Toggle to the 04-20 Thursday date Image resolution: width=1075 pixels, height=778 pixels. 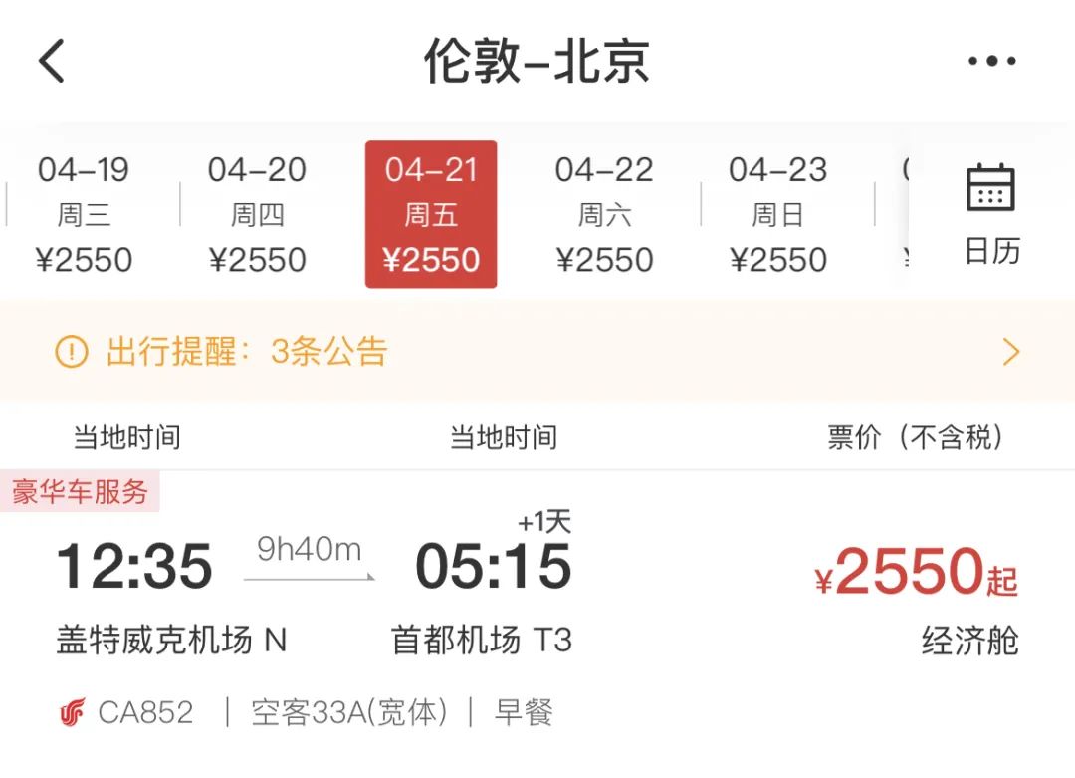pos(258,213)
